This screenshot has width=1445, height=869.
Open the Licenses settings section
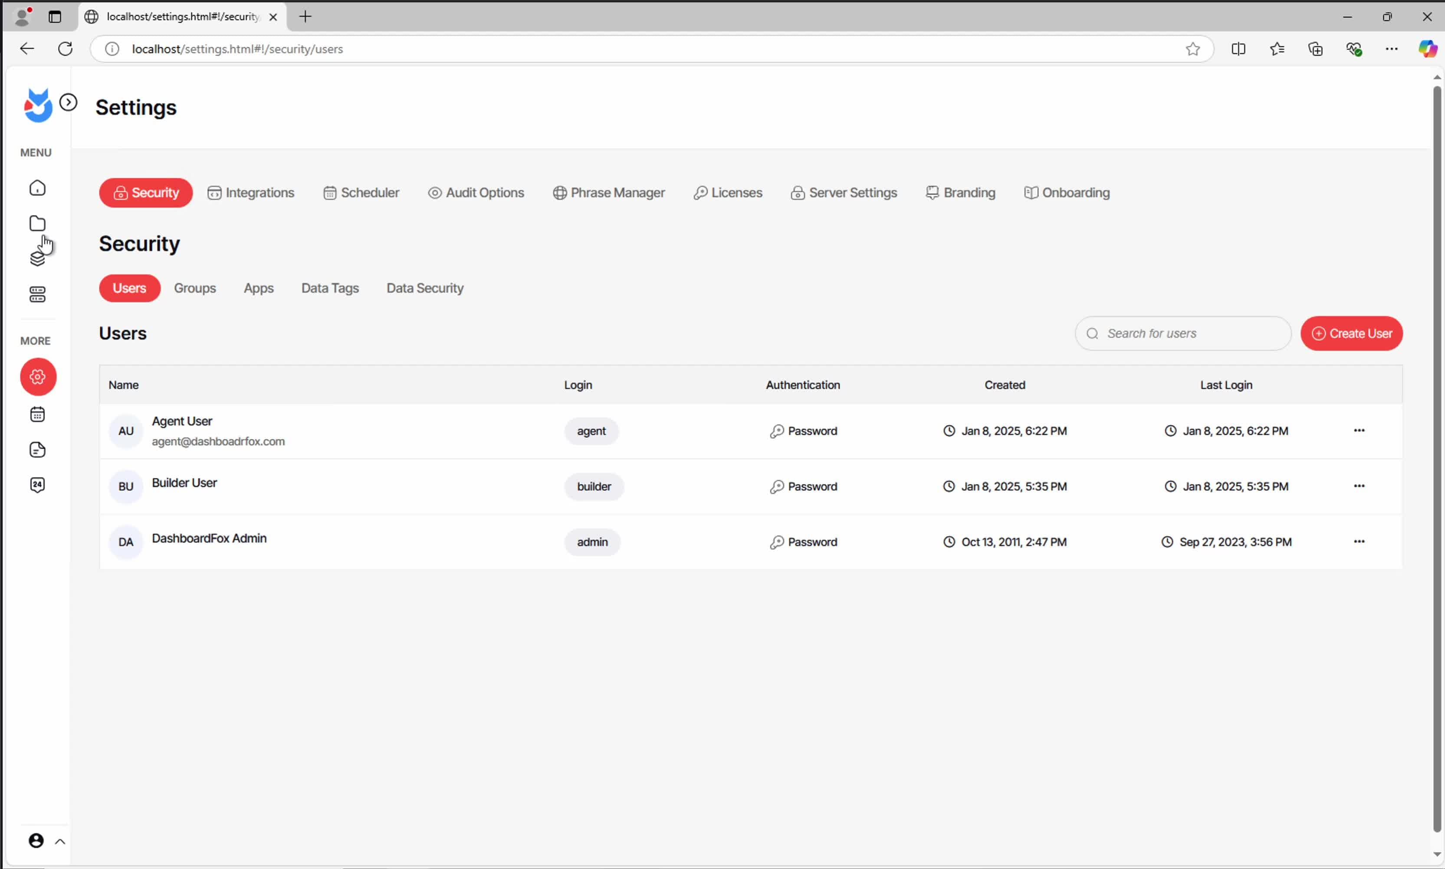coord(728,193)
